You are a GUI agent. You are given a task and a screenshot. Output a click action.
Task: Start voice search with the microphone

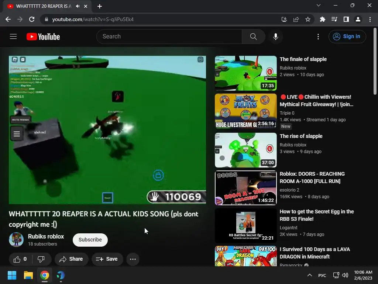275,37
